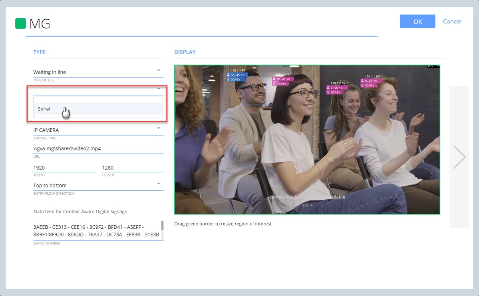Click the serial number scrollbar
The height and width of the screenshot is (296, 479).
click(x=162, y=226)
